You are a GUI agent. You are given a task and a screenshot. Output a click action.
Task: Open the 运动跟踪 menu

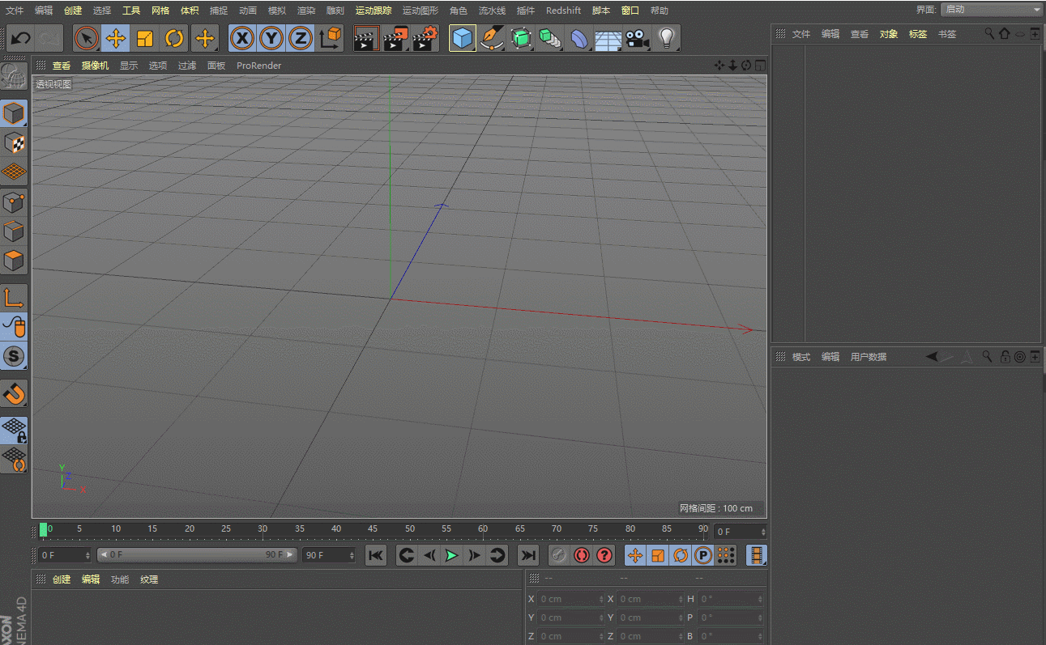click(x=373, y=11)
